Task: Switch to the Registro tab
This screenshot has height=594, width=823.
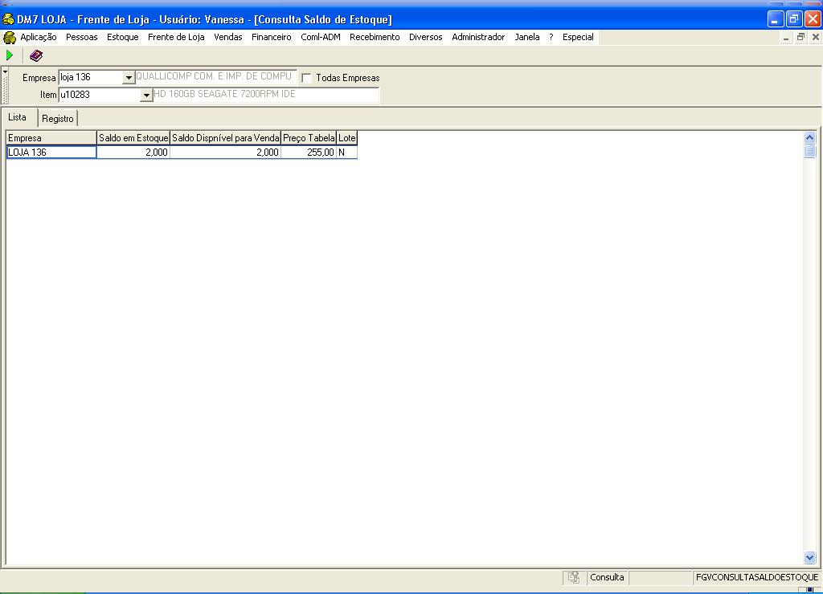Action: (58, 119)
